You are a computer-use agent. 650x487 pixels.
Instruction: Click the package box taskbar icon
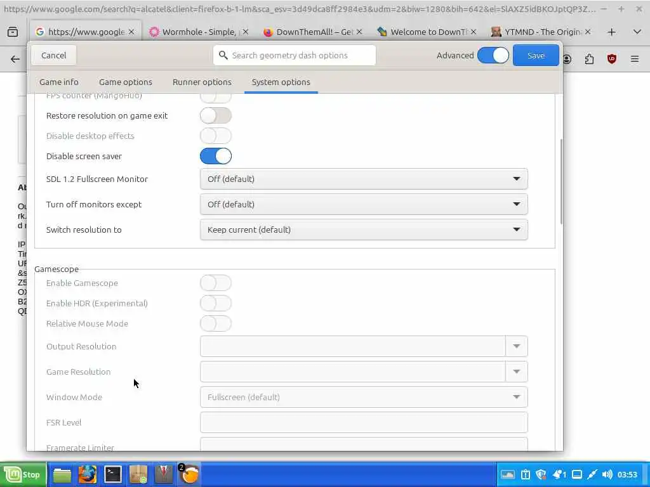(138, 474)
